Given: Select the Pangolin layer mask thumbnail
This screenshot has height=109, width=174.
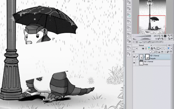Looking at the screenshot, I should click(147, 57).
